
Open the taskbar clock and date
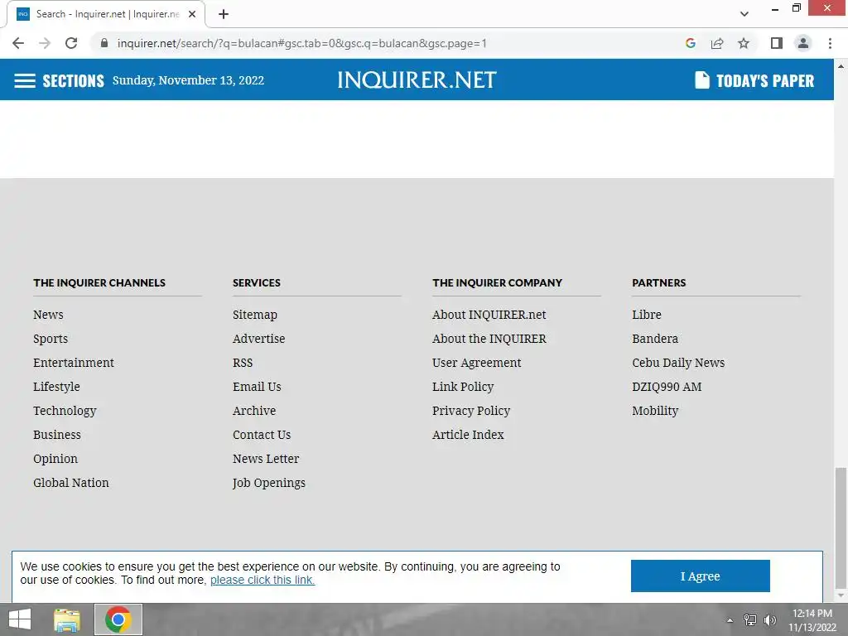[812, 620]
